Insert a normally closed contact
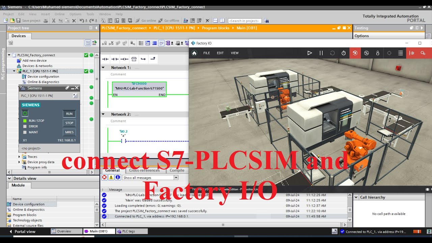The image size is (432, 243). point(115,59)
